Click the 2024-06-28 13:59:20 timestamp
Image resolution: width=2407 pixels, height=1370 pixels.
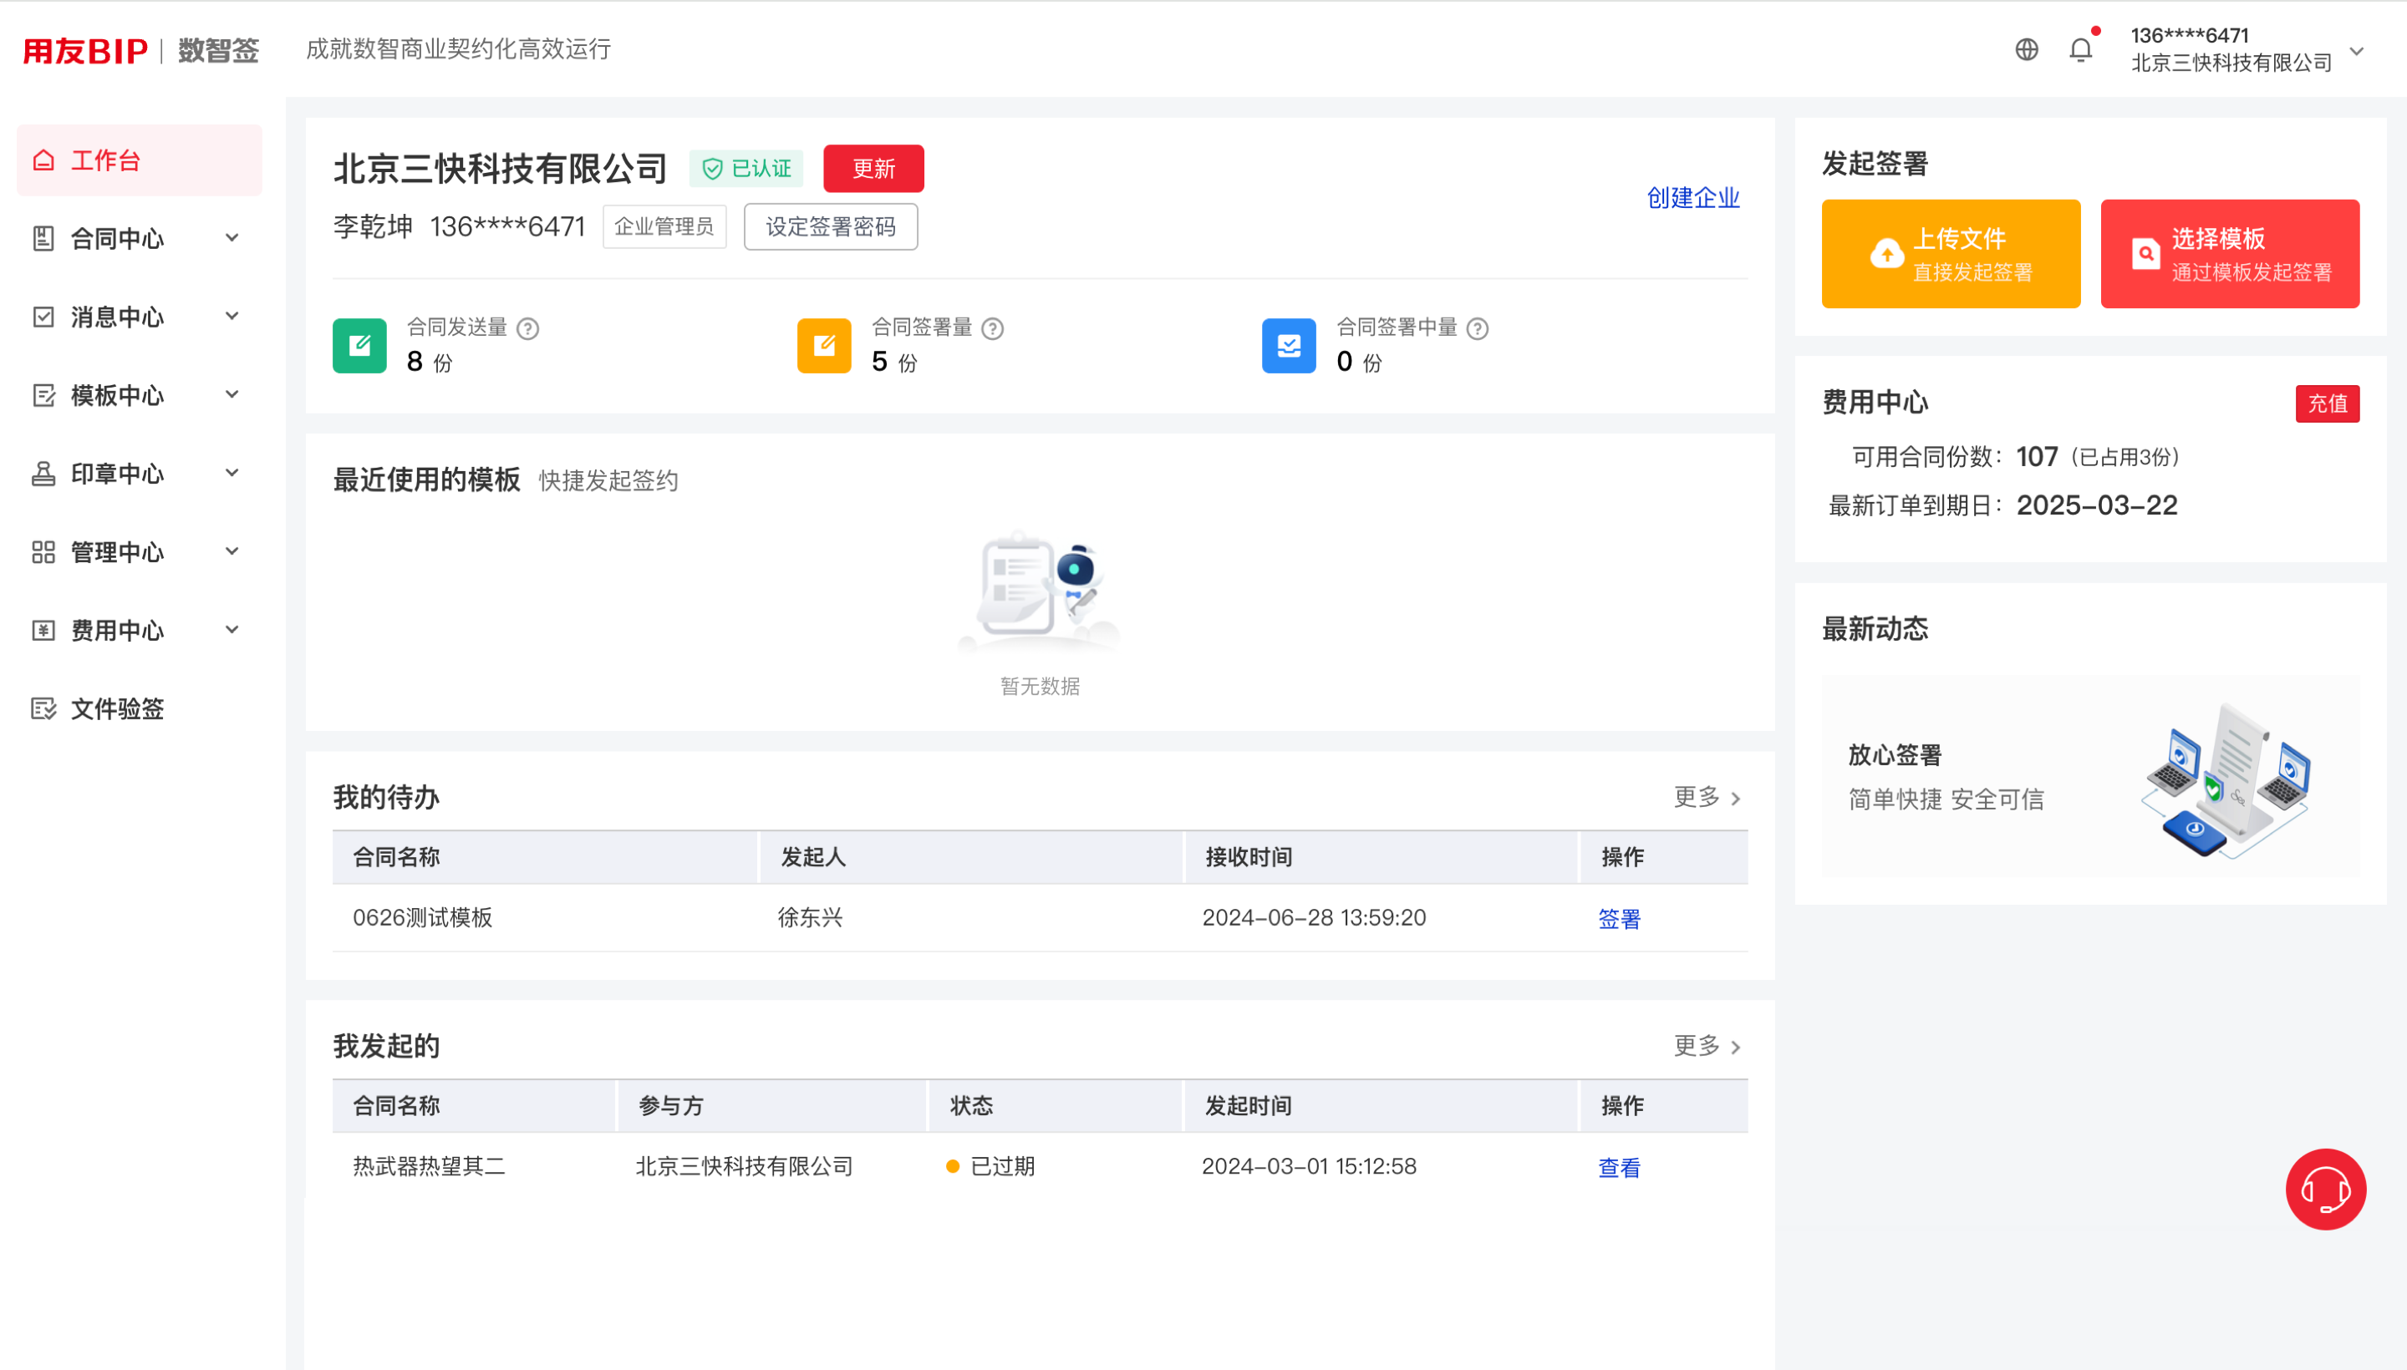click(x=1314, y=917)
